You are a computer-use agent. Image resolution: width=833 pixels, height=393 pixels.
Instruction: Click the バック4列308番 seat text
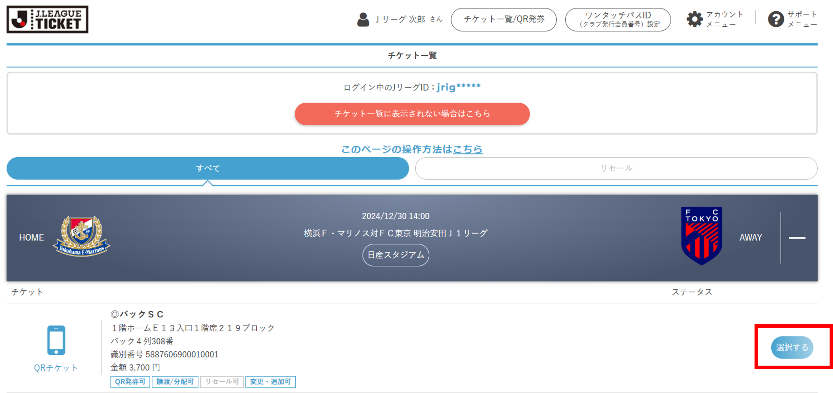click(142, 341)
